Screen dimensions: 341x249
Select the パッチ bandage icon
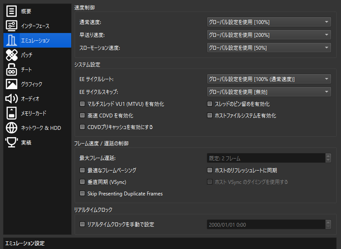pyautogui.click(x=12, y=55)
